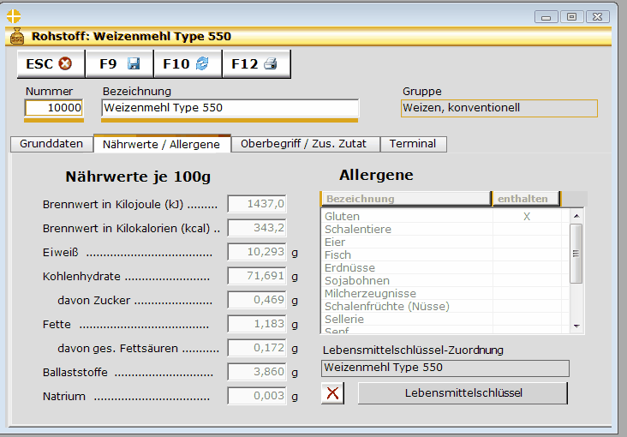
Task: Refresh using the F10 button
Action: [x=188, y=64]
